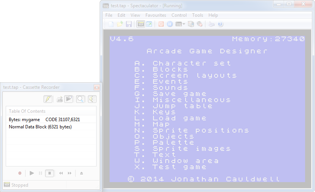Click 'K. Keys' menu line
315x192 pixels.
pyautogui.click(x=155, y=112)
